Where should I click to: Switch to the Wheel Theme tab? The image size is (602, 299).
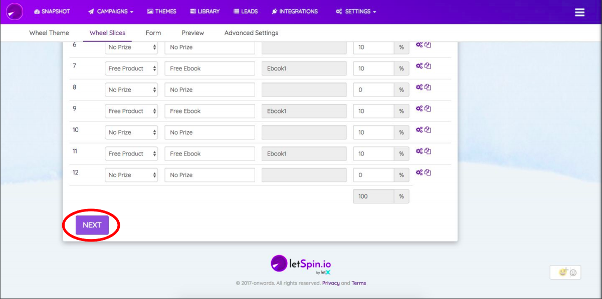tap(49, 33)
